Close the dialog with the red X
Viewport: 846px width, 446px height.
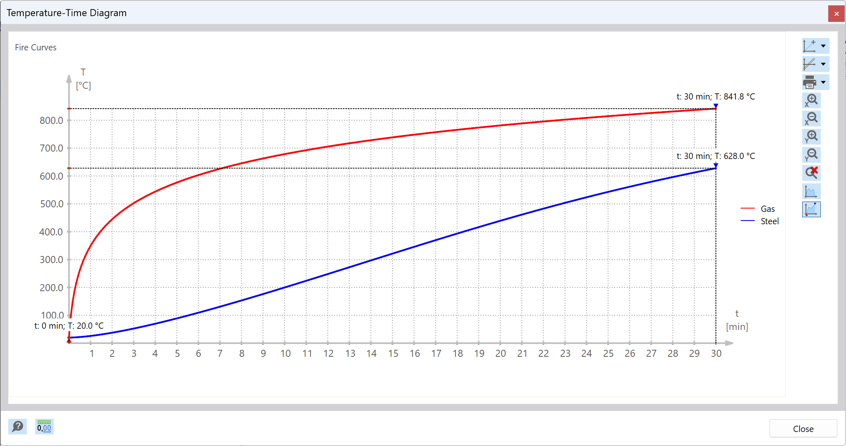[836, 14]
